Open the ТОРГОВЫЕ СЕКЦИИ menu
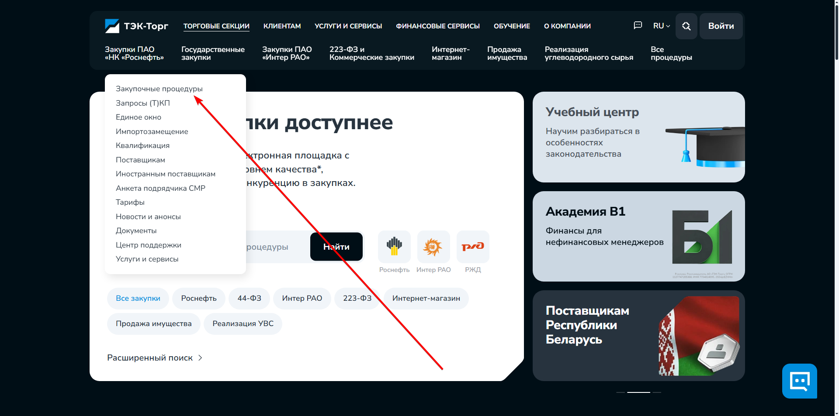839x416 pixels. pos(216,26)
